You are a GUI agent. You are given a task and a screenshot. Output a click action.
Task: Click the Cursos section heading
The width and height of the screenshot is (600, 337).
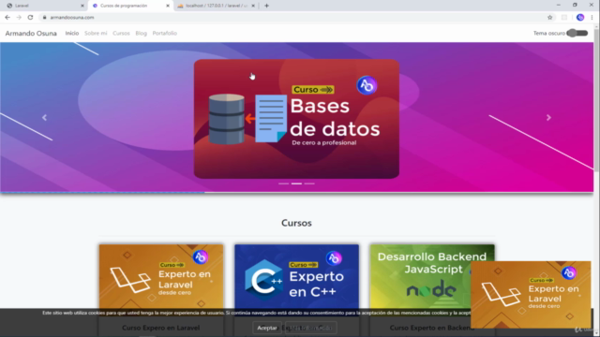(296, 223)
